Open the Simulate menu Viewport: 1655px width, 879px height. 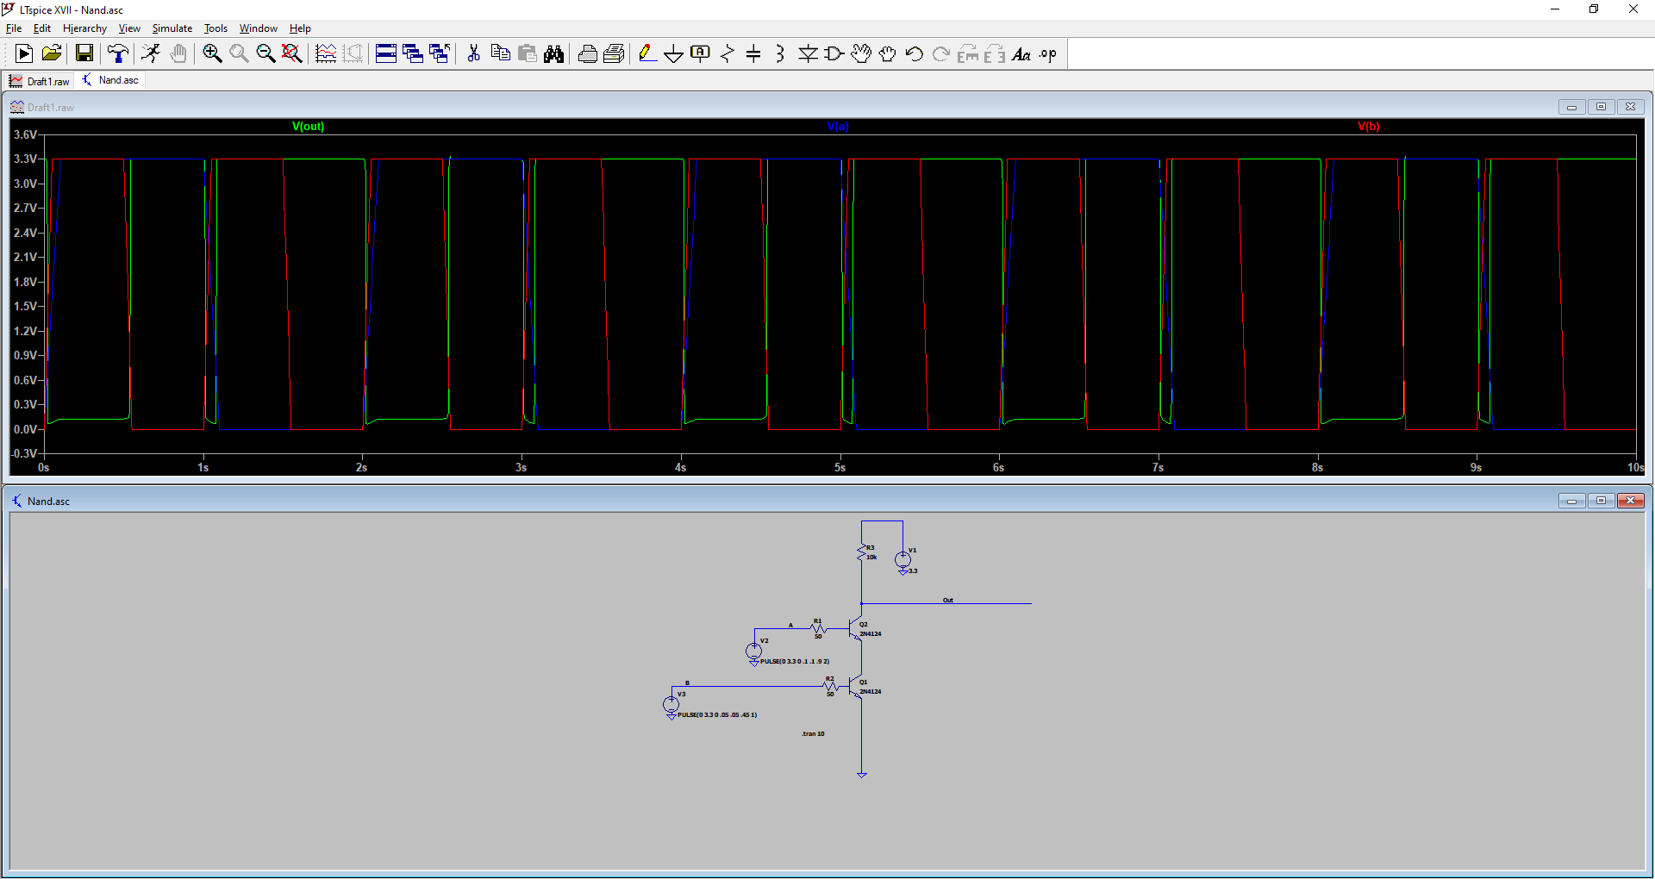[x=172, y=28]
